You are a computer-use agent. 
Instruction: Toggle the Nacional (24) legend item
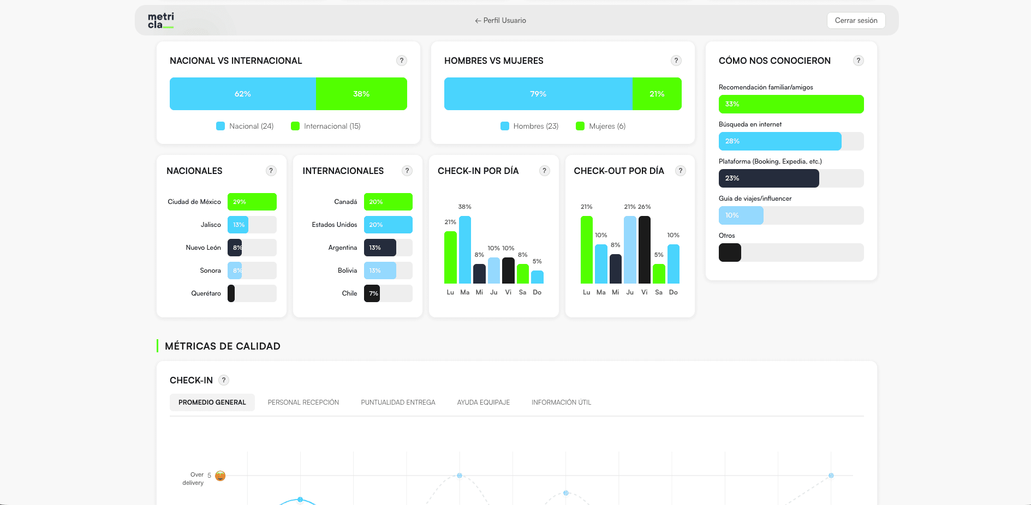pos(244,126)
